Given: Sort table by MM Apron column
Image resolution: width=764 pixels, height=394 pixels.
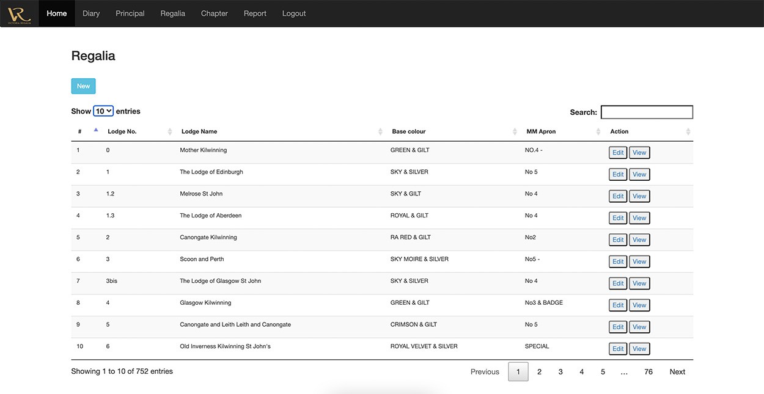Looking at the screenshot, I should (x=541, y=131).
